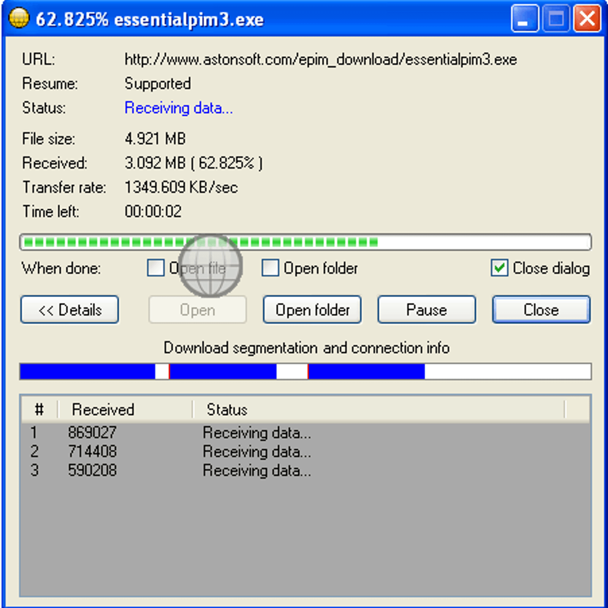Click the globe application icon in title bar
The image size is (608, 608).
click(x=19, y=18)
